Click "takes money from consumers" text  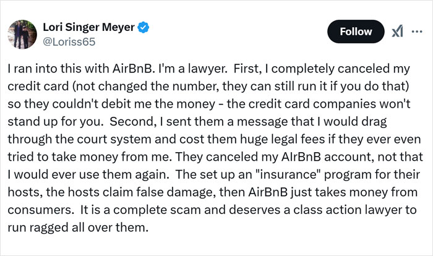[346, 203]
